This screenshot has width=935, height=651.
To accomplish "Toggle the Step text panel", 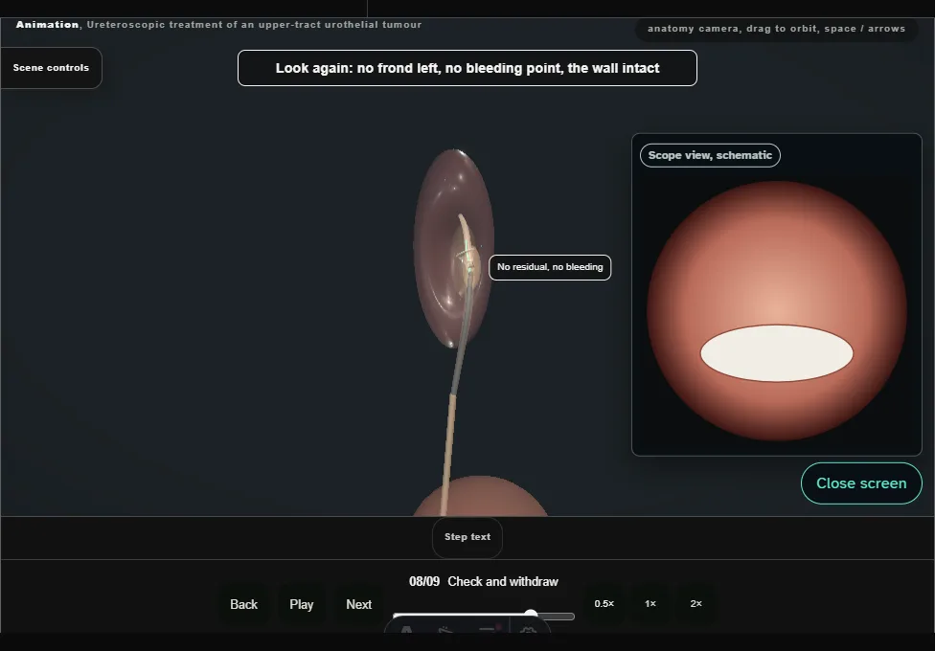I will coord(467,537).
